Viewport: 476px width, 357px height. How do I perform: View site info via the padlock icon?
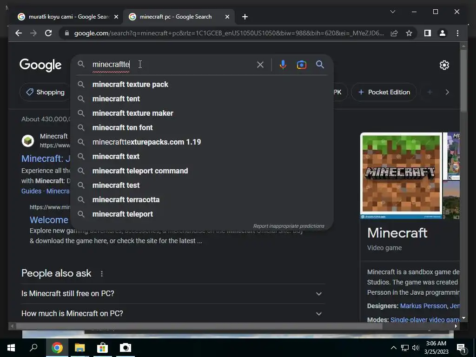click(x=67, y=33)
